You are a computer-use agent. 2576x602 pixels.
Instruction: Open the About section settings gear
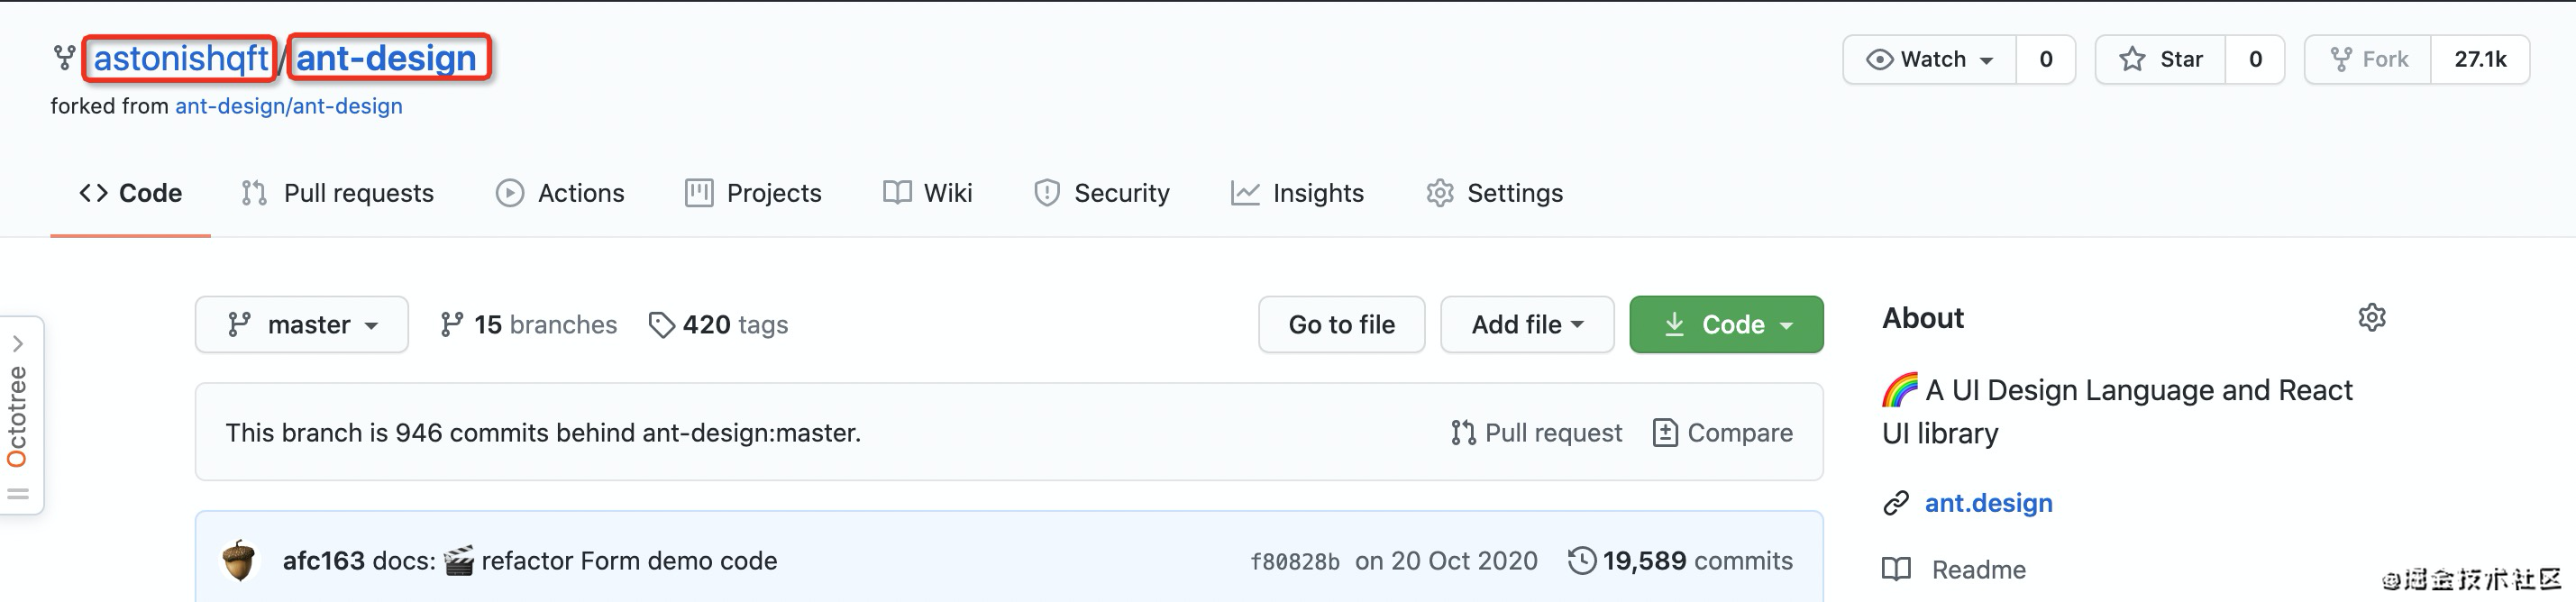(x=2371, y=318)
